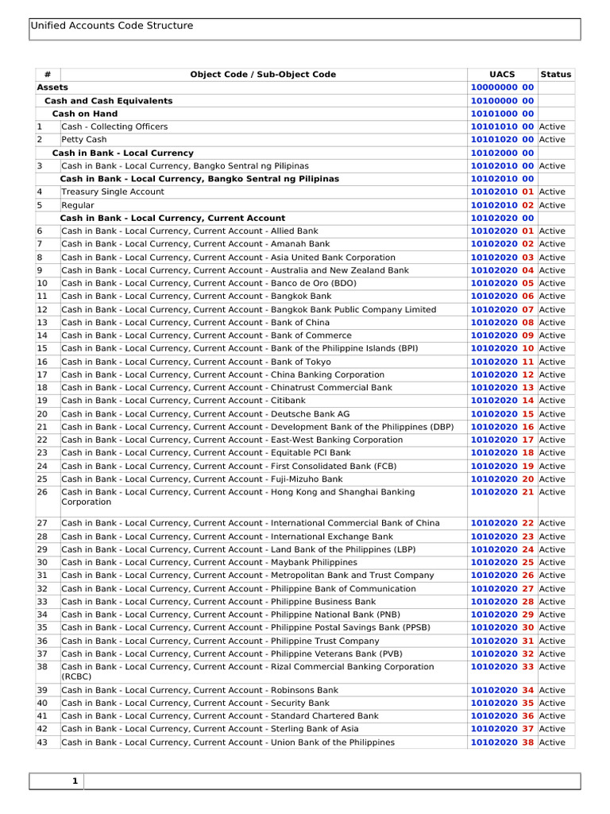610x814 pixels.
Task: Click Bangkok Bank Public Company Limited row
Action: [305, 309]
